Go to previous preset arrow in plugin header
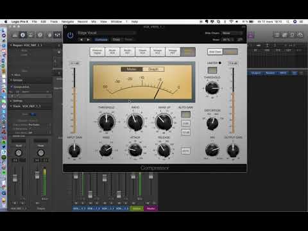308x231 pixels. point(81,40)
